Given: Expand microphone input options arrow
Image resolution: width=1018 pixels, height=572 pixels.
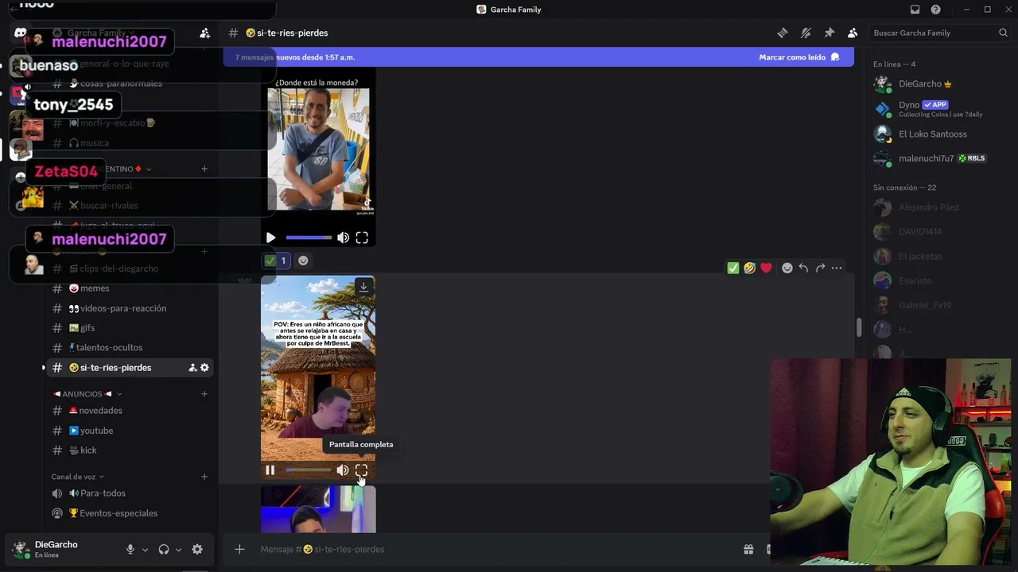Looking at the screenshot, I should click(x=145, y=550).
